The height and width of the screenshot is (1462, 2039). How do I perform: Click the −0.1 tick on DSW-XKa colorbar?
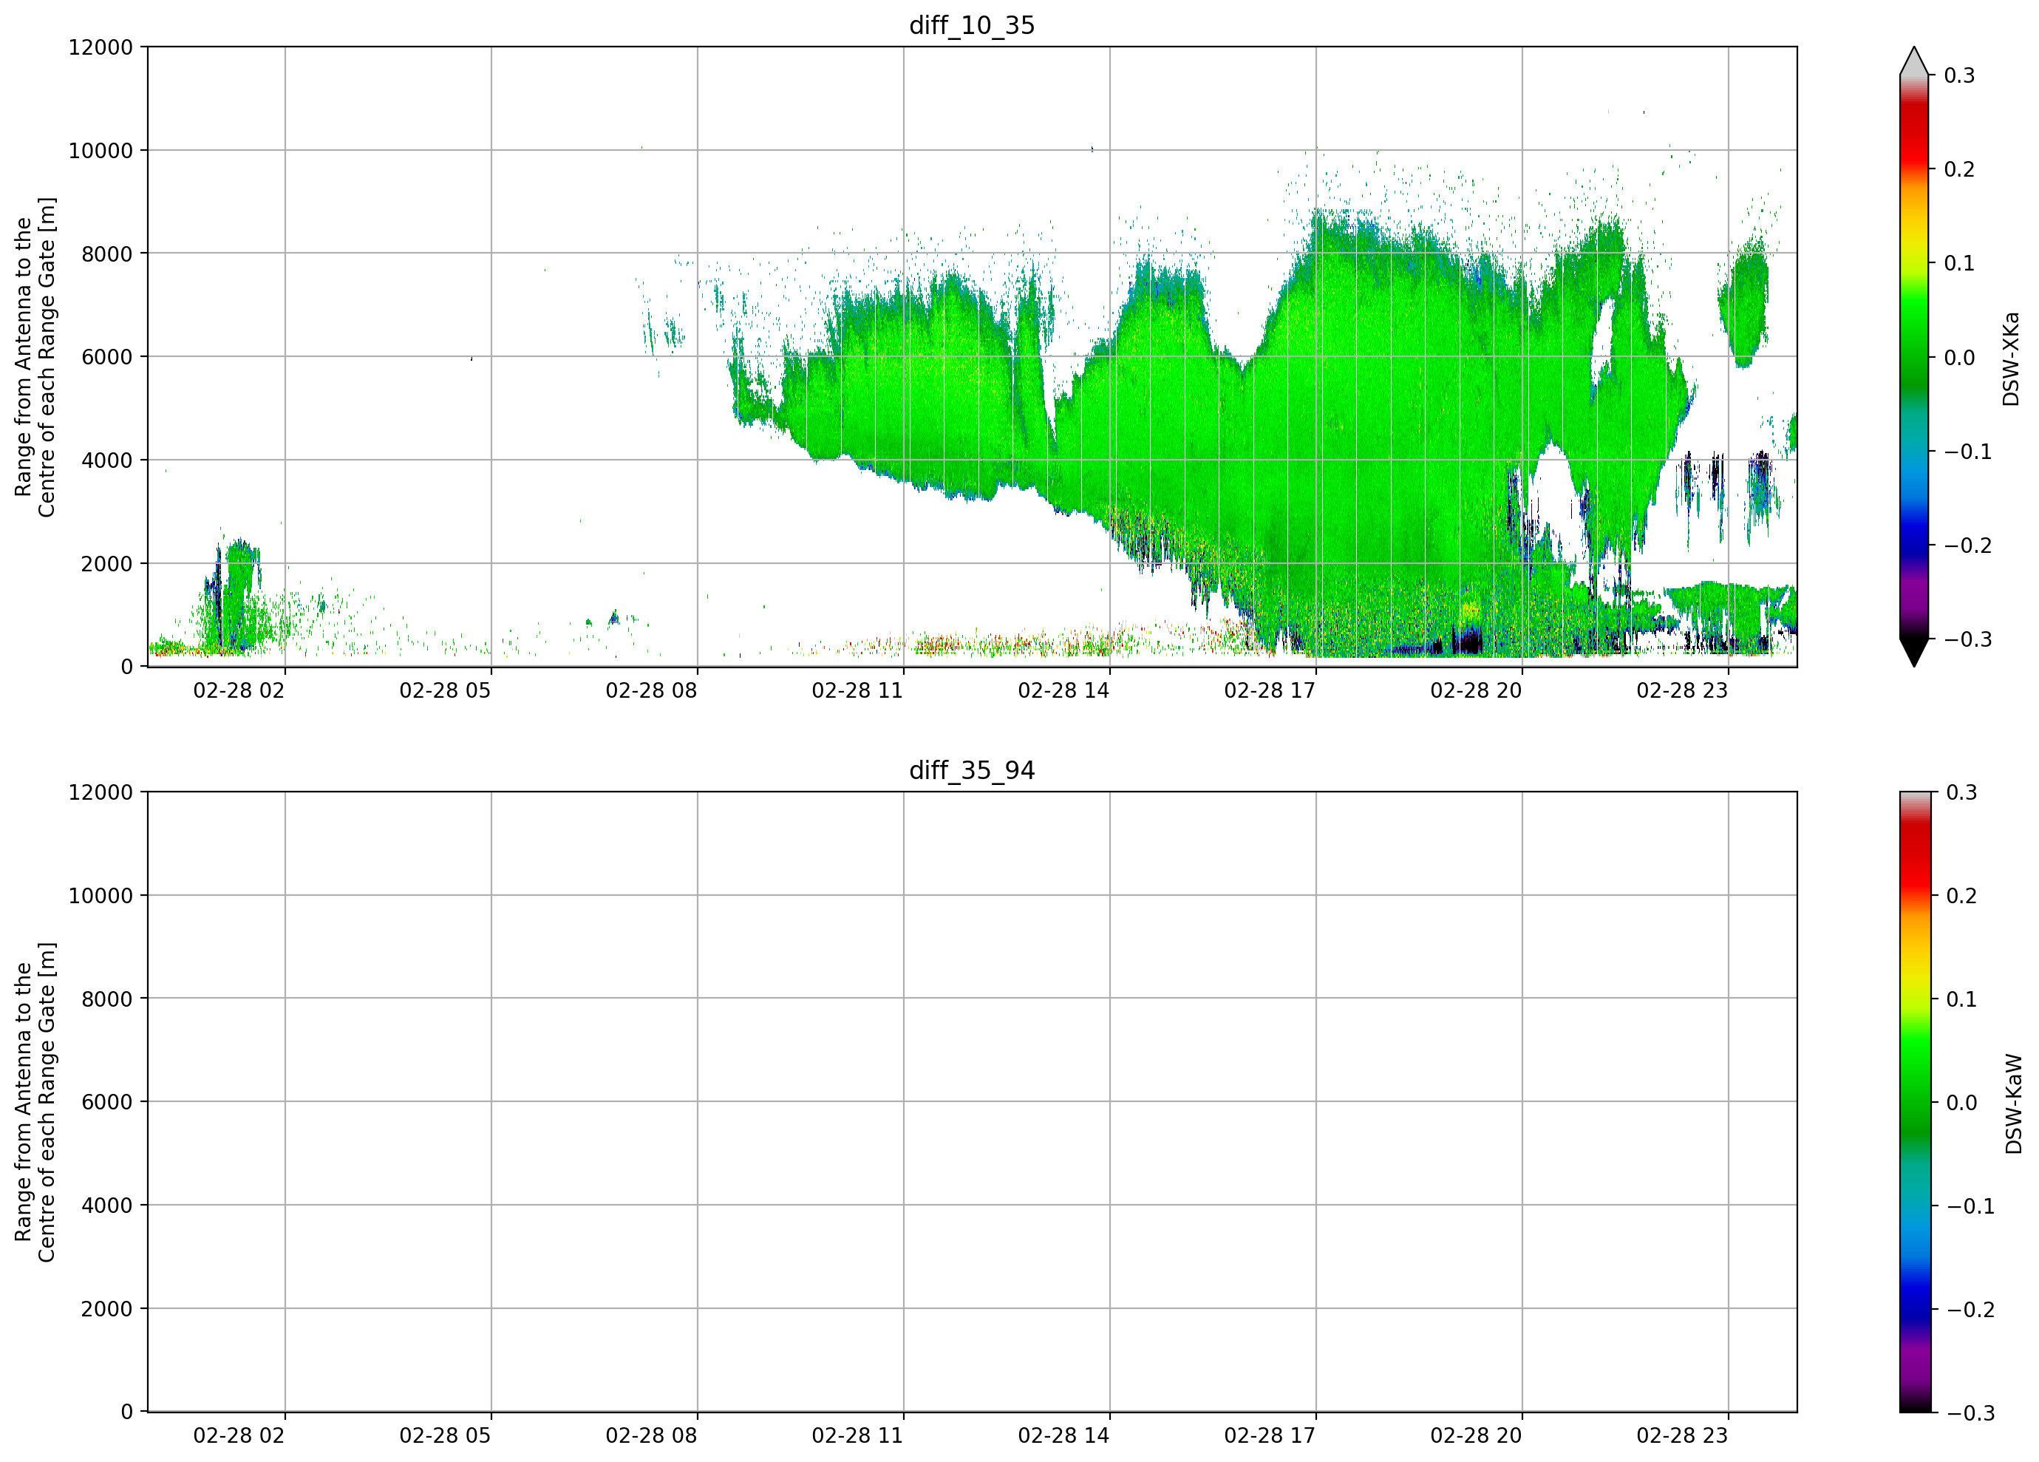[1968, 452]
